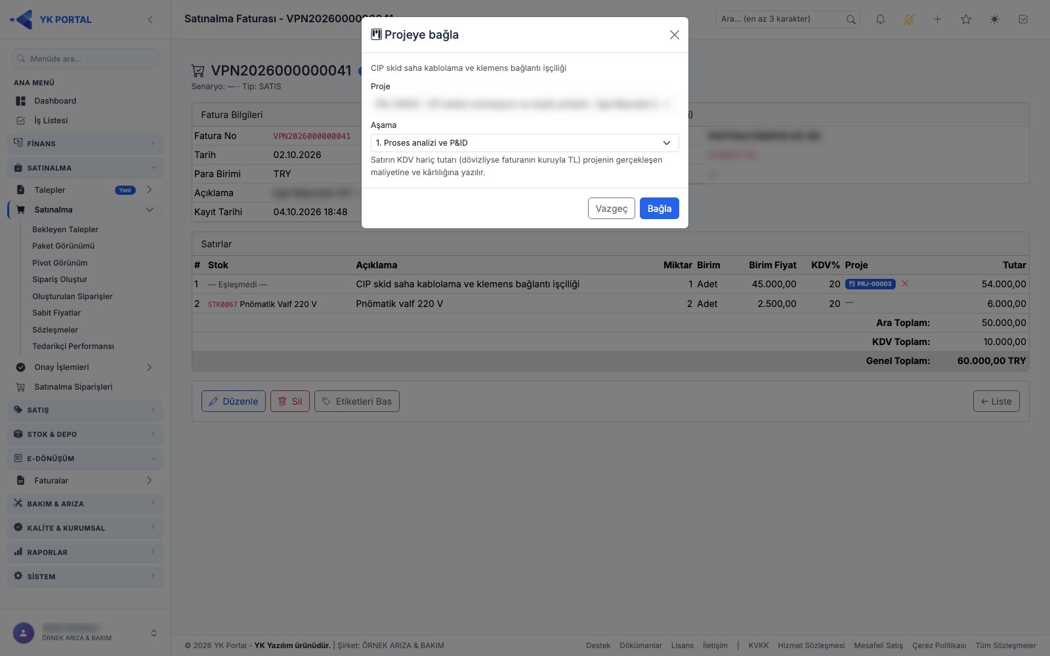Click the star favorites icon

966,19
